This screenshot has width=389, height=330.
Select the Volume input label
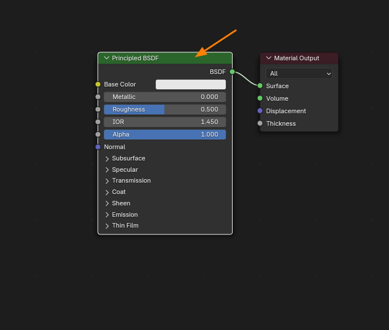[x=277, y=98]
